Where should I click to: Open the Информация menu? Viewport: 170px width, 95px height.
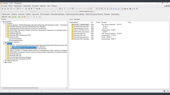click(18, 6)
